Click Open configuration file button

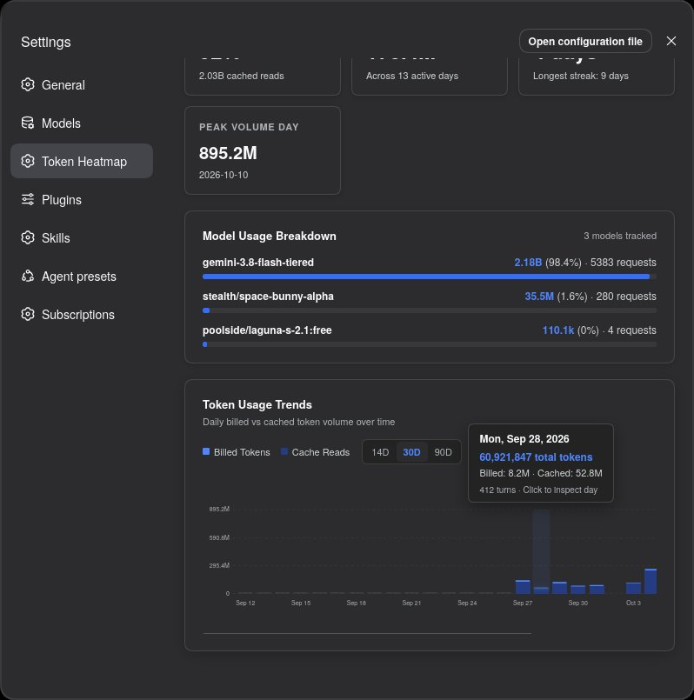585,41
